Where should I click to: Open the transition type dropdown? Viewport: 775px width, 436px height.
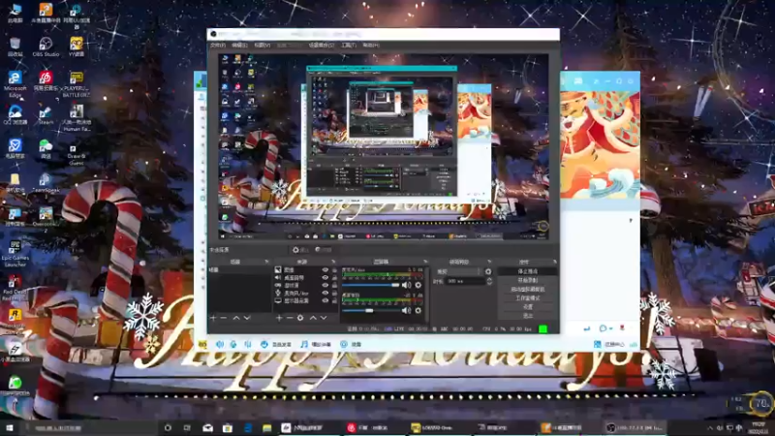point(458,271)
